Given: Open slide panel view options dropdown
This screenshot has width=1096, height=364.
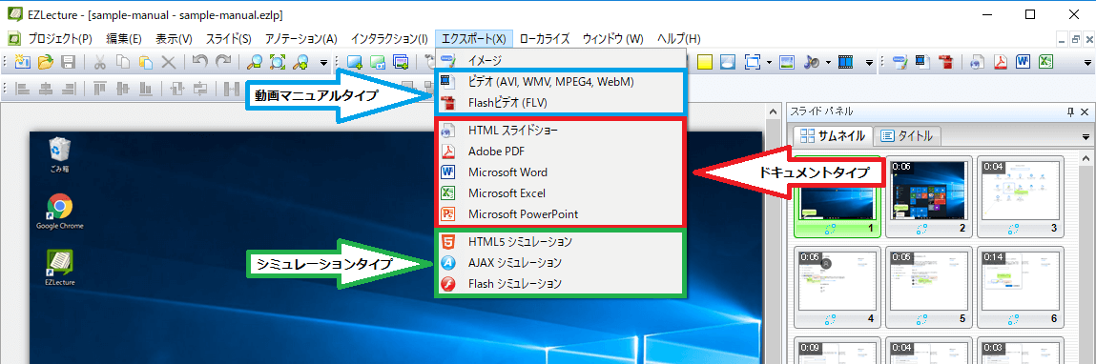Looking at the screenshot, I should coord(1086,136).
